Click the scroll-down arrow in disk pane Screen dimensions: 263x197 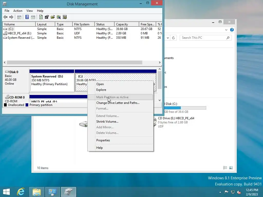[159, 100]
